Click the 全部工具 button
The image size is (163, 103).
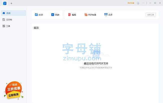[150, 15]
